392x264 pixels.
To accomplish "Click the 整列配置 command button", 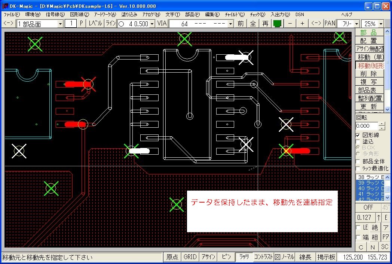I will tap(369, 98).
